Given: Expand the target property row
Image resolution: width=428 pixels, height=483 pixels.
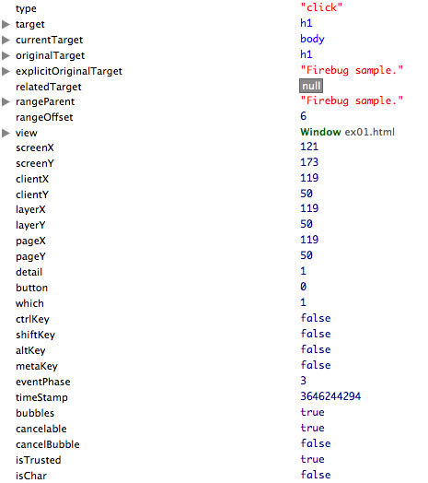Looking at the screenshot, I should [x=6, y=24].
